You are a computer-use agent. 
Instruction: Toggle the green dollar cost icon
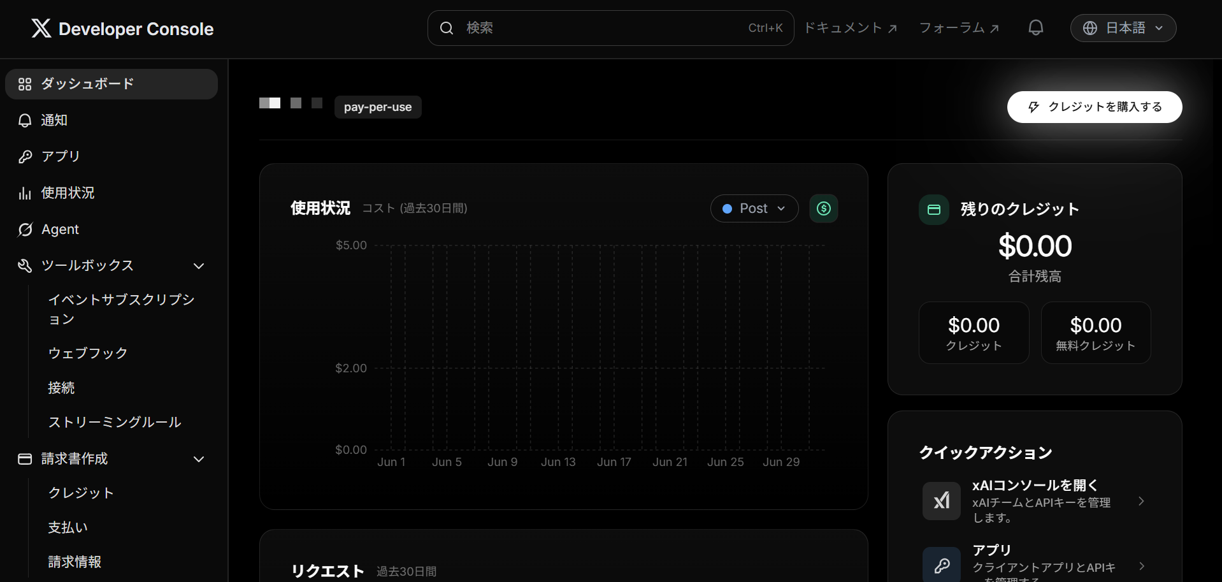[x=824, y=208]
